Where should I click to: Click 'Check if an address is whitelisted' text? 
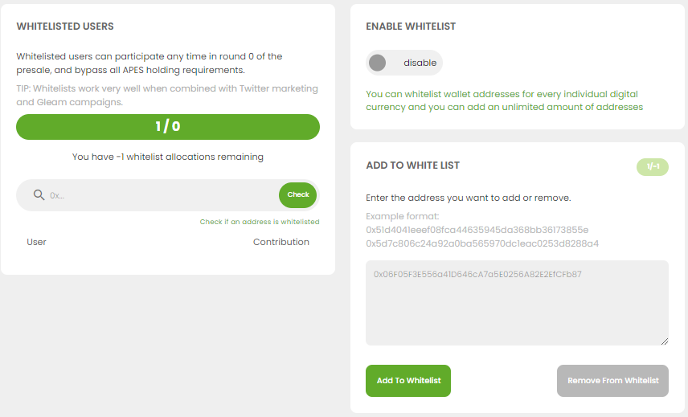click(260, 222)
